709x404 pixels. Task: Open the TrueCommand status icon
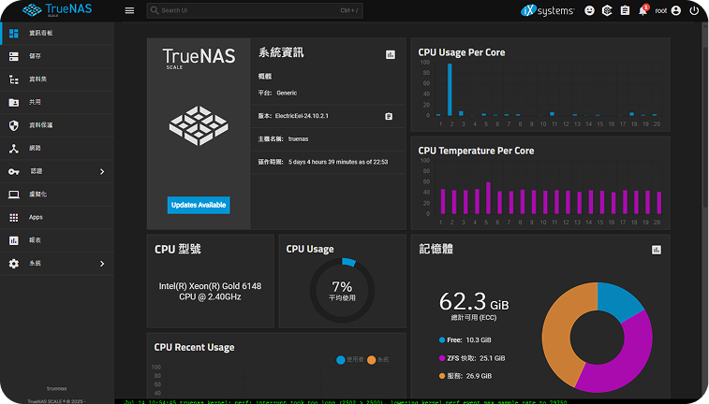(607, 11)
